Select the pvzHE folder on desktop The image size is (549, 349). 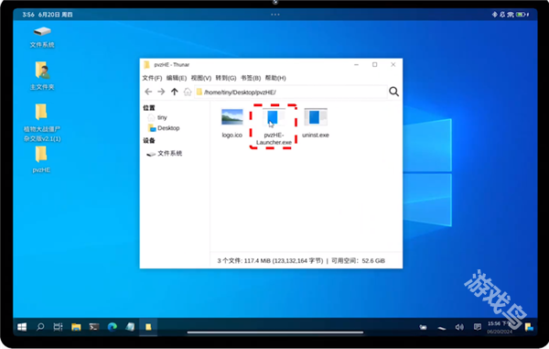coord(41,159)
